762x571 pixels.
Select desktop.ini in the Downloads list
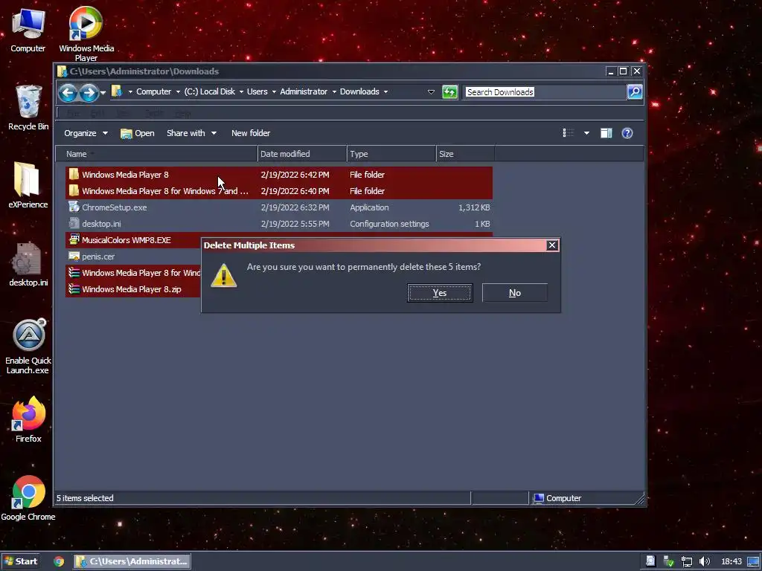click(279, 224)
